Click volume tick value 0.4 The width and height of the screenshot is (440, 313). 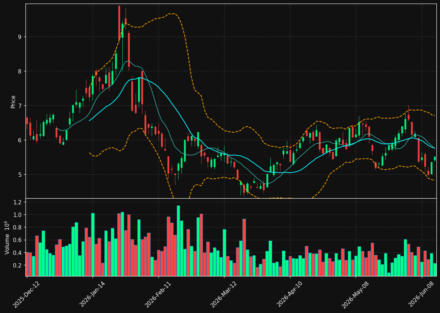point(18,253)
